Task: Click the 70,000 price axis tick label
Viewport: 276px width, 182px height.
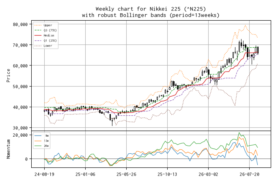Action: [x=20, y=45]
